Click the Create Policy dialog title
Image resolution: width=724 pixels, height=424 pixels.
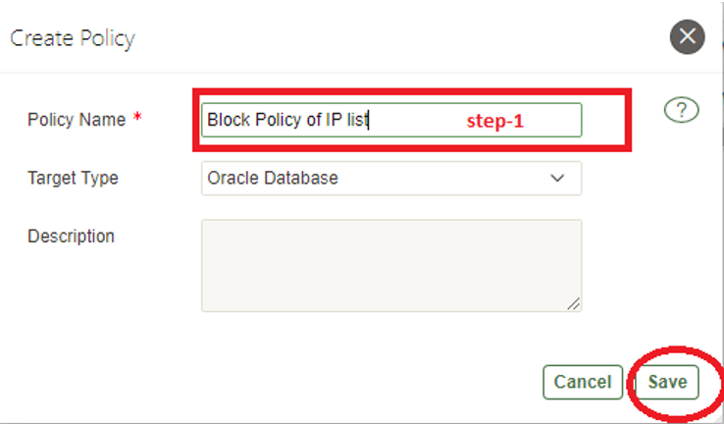[x=72, y=39]
